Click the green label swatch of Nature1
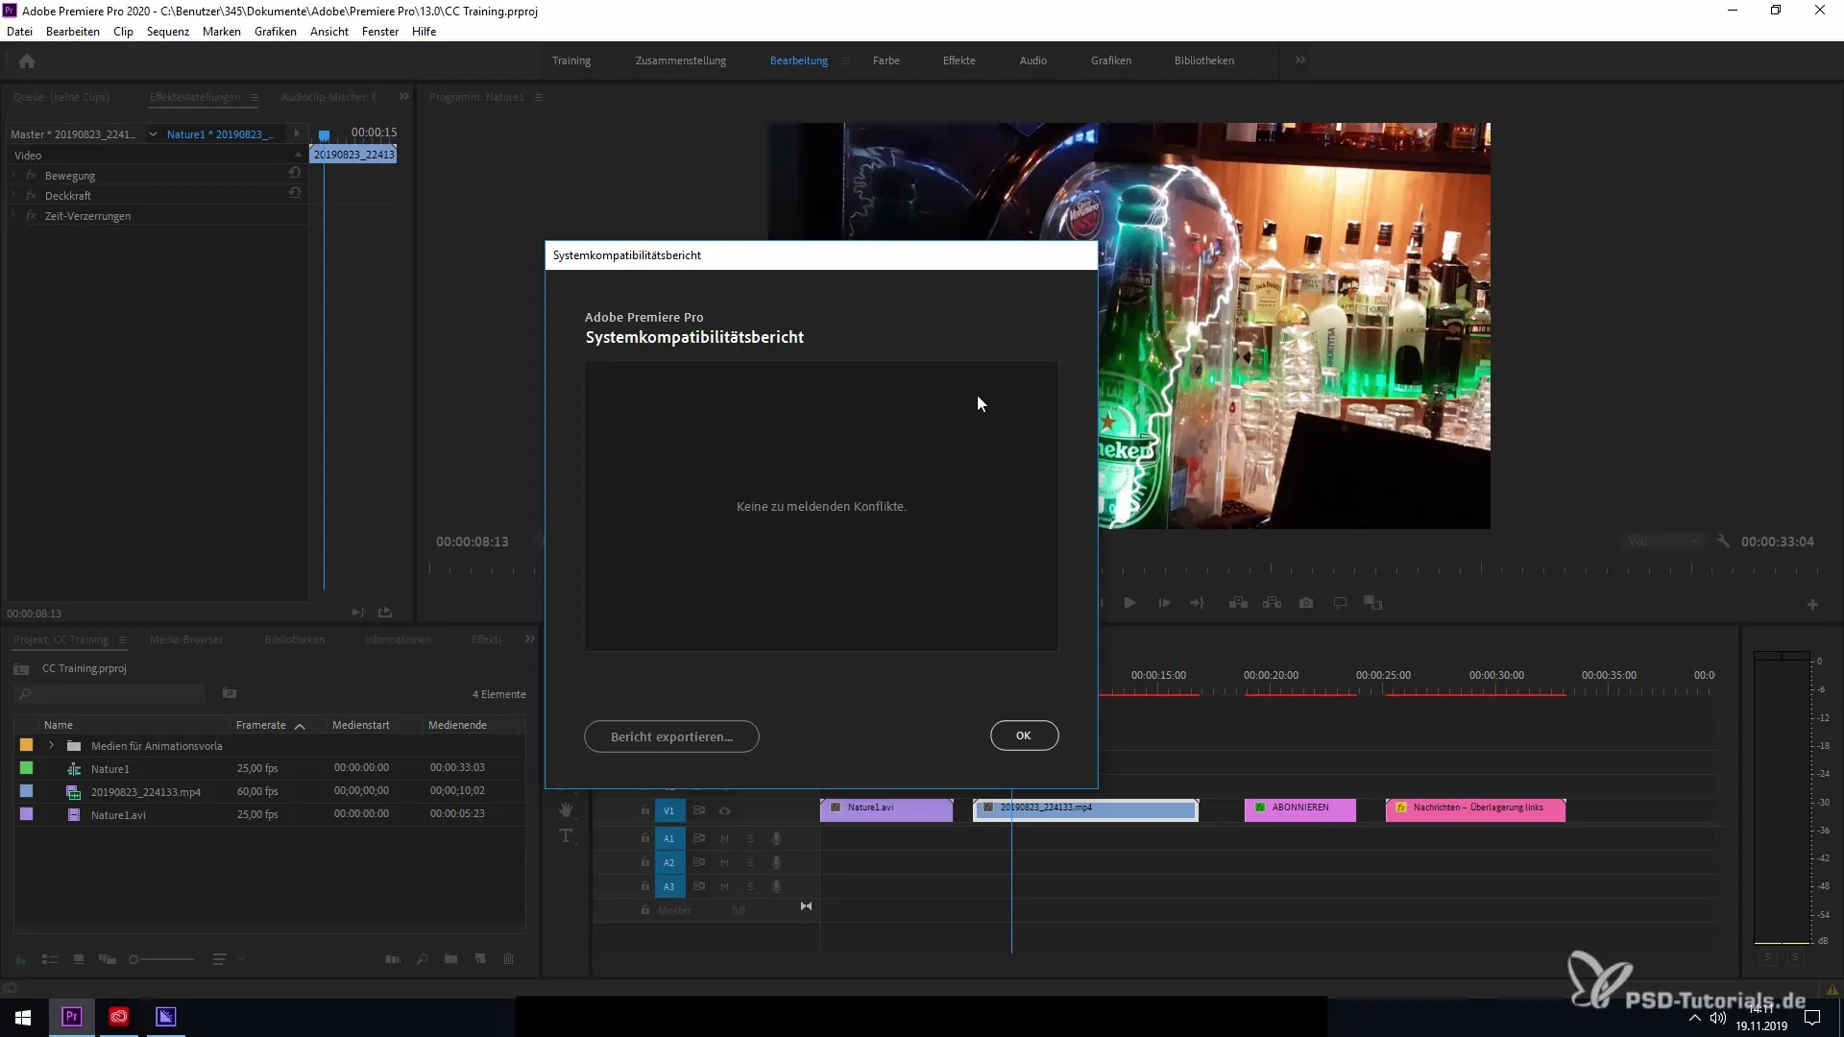1844x1037 pixels. tap(26, 768)
